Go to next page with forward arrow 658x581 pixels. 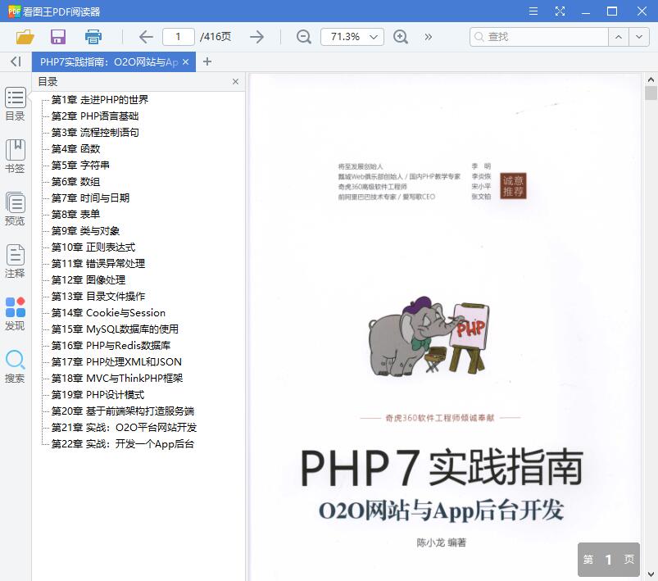[x=256, y=37]
